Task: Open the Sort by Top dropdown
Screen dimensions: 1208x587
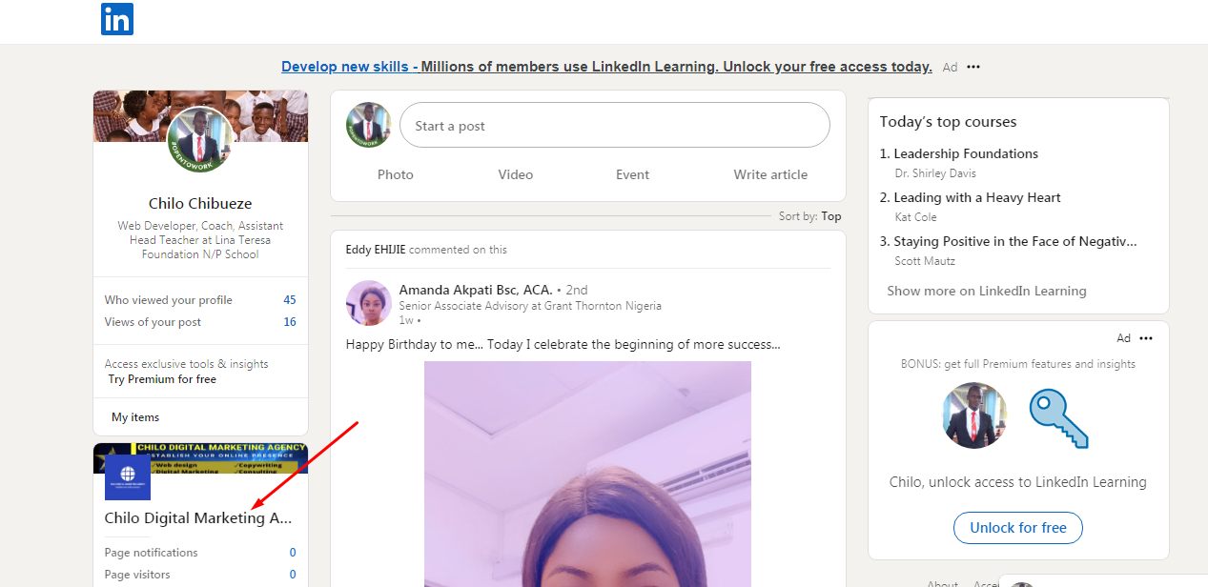Action: pyautogui.click(x=809, y=216)
